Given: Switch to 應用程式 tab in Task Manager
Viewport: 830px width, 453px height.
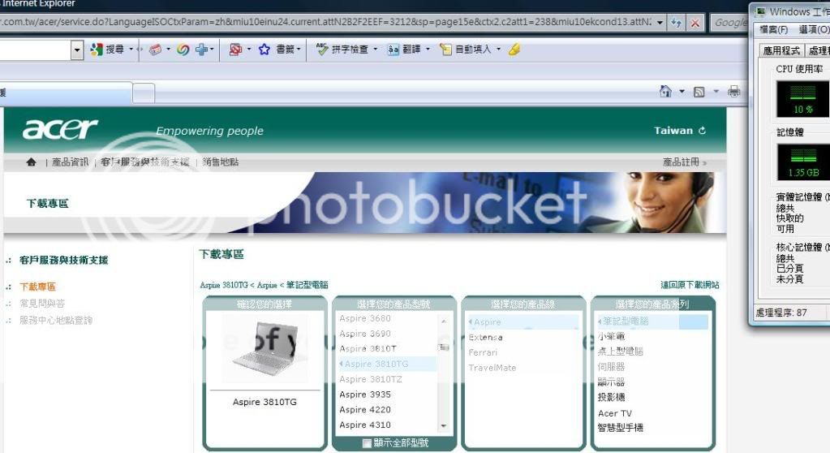Looking at the screenshot, I should [781, 50].
